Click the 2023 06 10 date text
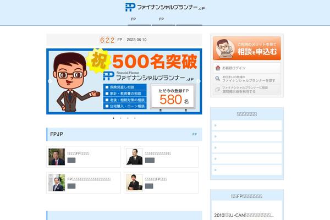Image resolution: width=330 pixels, height=220 pixels. tap(136, 40)
